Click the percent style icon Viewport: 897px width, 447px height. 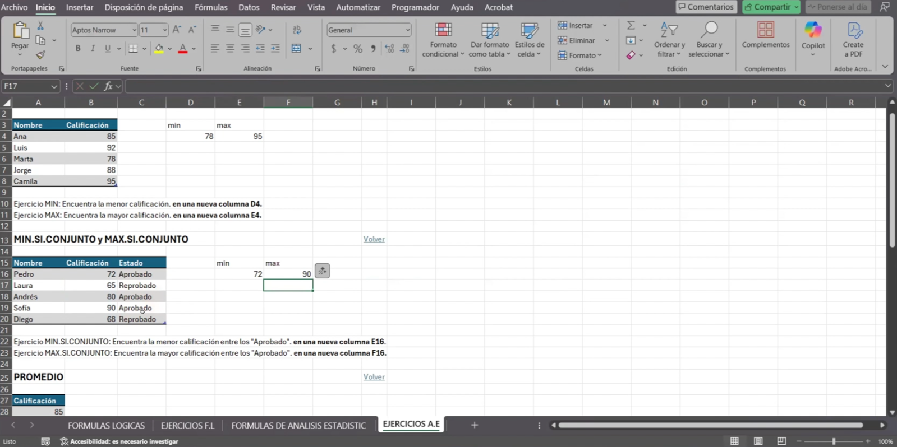coord(357,49)
